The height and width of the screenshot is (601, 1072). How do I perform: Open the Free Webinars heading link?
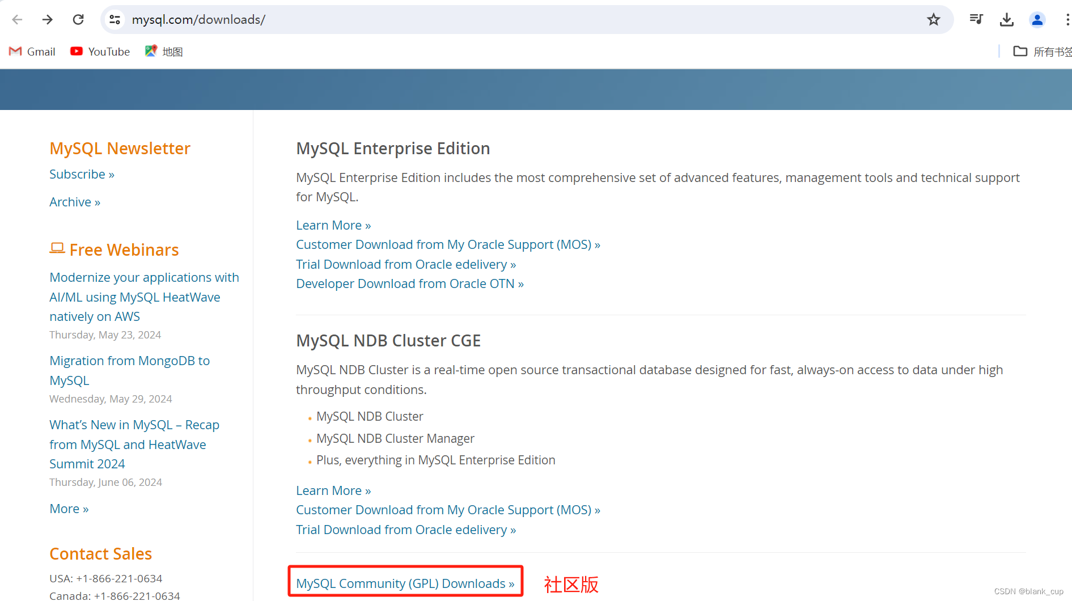point(124,249)
